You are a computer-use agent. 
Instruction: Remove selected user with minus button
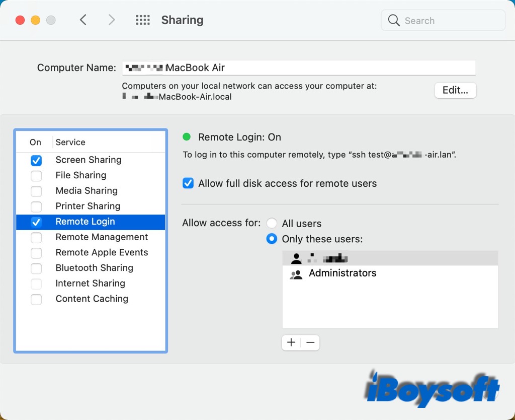310,342
